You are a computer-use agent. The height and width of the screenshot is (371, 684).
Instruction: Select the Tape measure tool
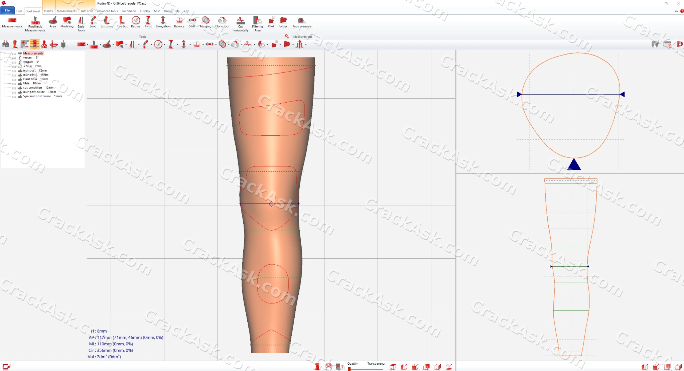(x=302, y=22)
